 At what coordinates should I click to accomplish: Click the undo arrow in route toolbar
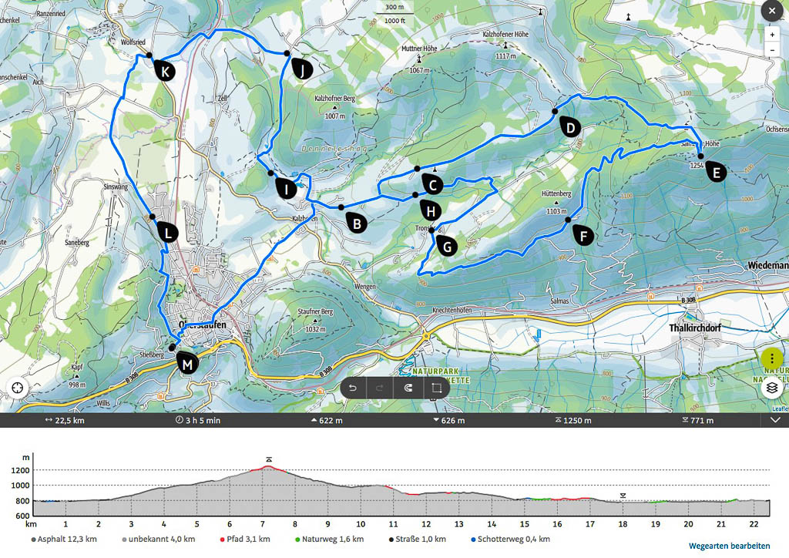353,388
